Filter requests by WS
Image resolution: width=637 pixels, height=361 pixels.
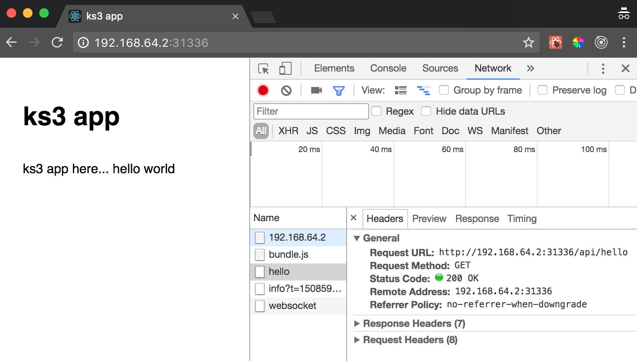tap(475, 131)
